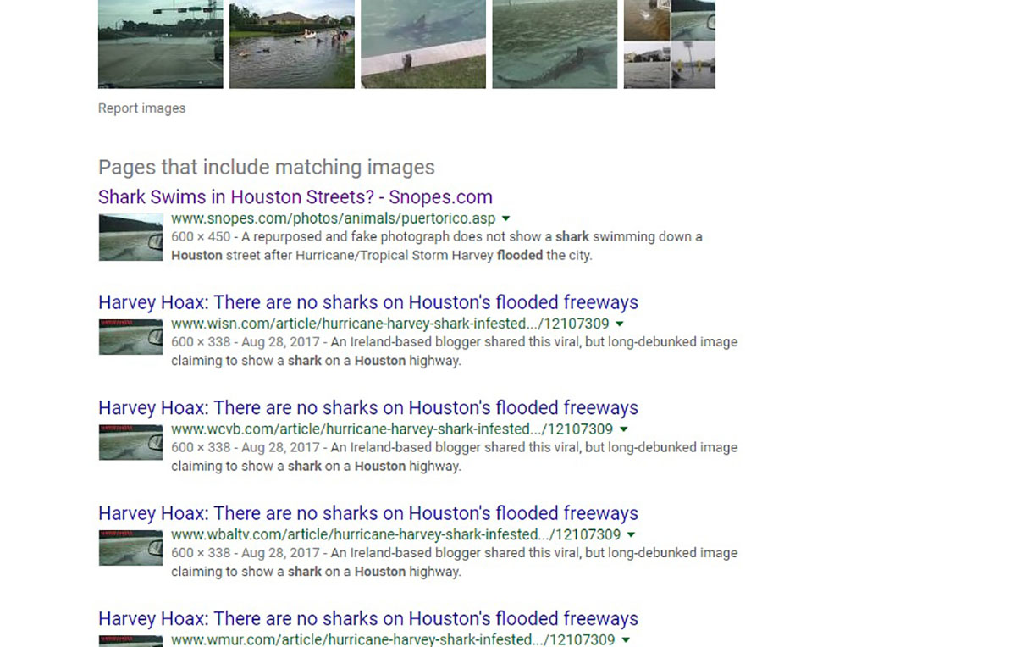Open Shark Swims in Houston Streets Snopes result
The image size is (1016, 647).
pos(295,197)
